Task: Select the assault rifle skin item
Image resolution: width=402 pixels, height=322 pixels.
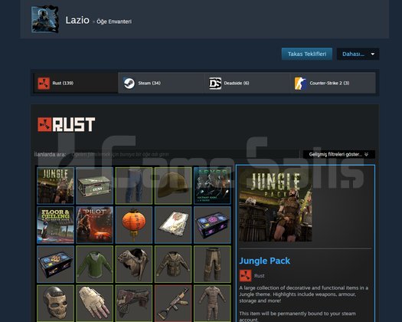Action: click(x=173, y=304)
